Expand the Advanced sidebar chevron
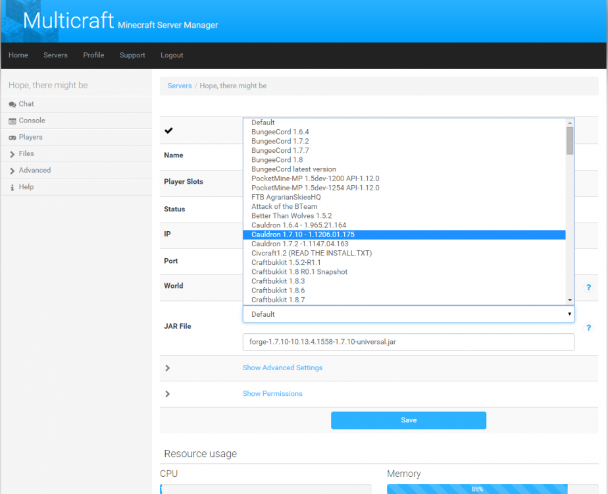This screenshot has width=608, height=494. [13, 171]
